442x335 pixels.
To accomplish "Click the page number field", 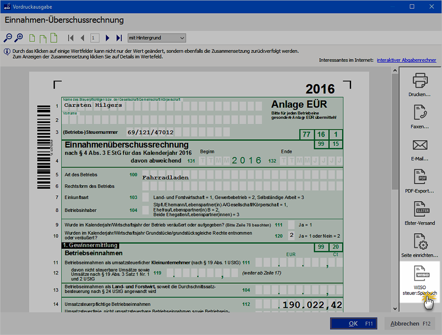I will [95, 38].
